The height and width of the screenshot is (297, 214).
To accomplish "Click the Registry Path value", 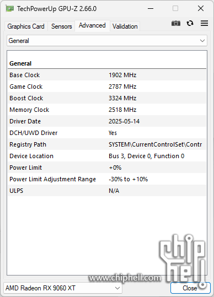I will [x=155, y=144].
